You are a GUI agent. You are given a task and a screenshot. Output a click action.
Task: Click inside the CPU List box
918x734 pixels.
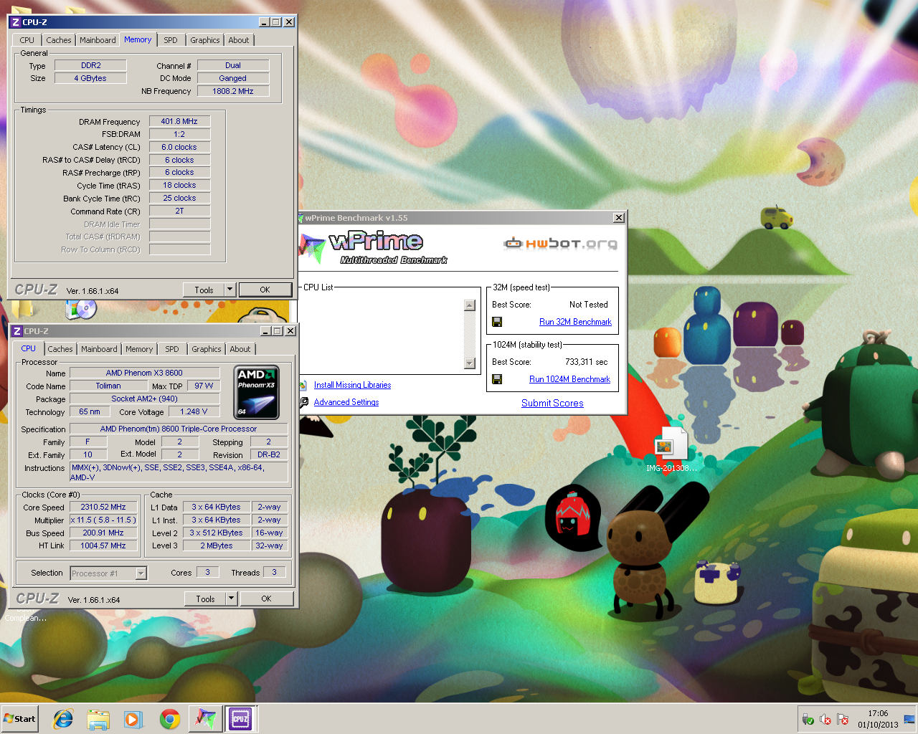coord(382,334)
